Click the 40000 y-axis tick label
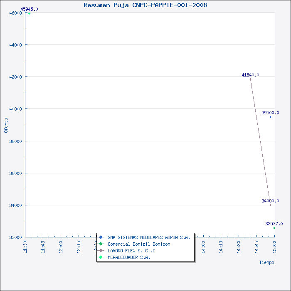 pos(15,109)
